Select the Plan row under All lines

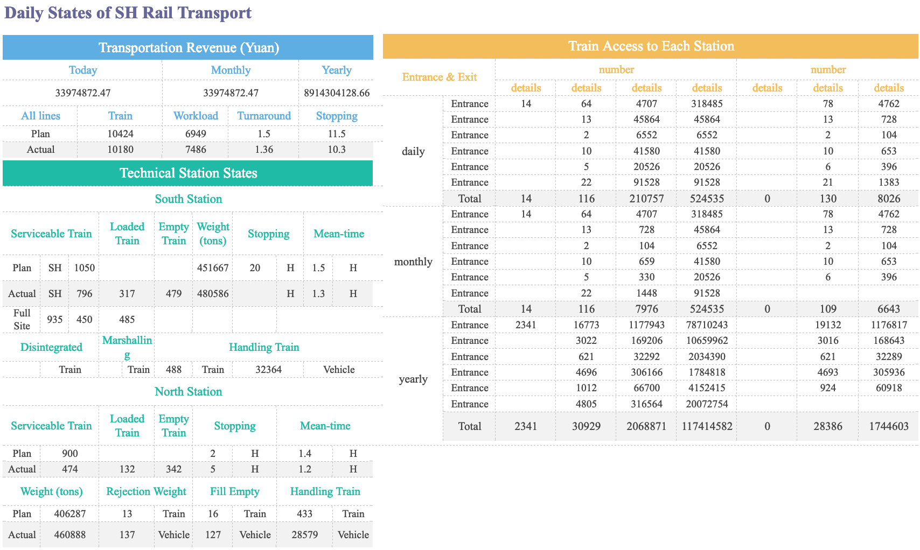click(40, 133)
